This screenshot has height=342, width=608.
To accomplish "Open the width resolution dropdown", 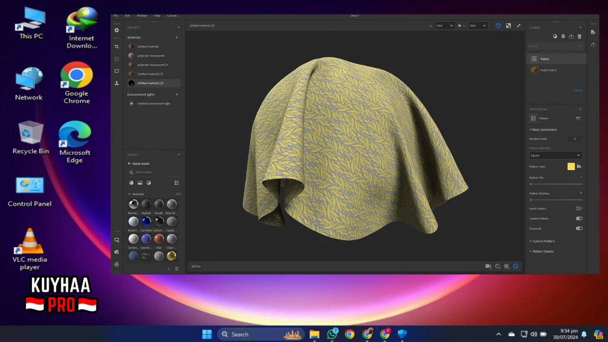I will [x=445, y=26].
